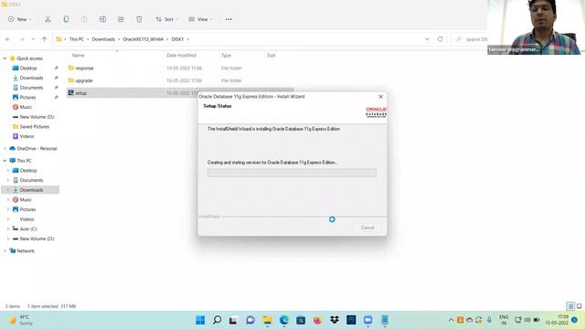Click the Search DISK1 field
585x329 pixels.
pyautogui.click(x=470, y=39)
